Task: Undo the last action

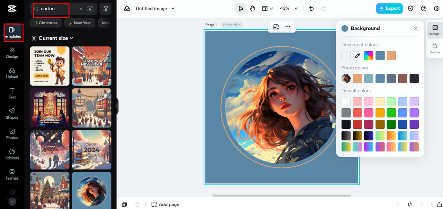Action: tap(311, 9)
